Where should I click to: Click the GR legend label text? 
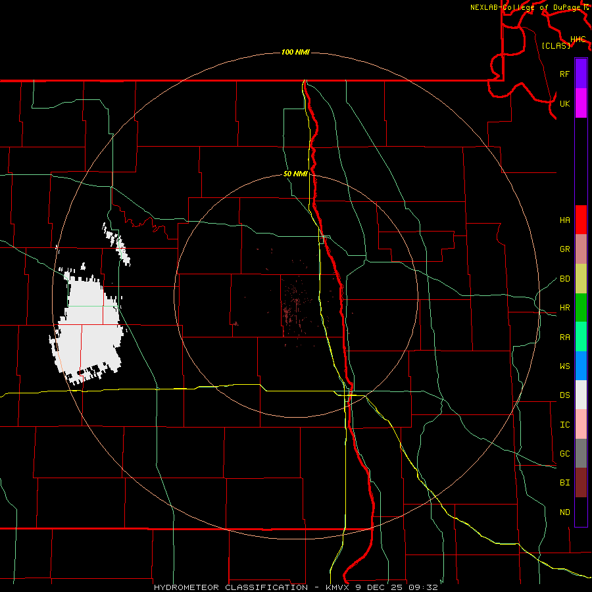[565, 249]
